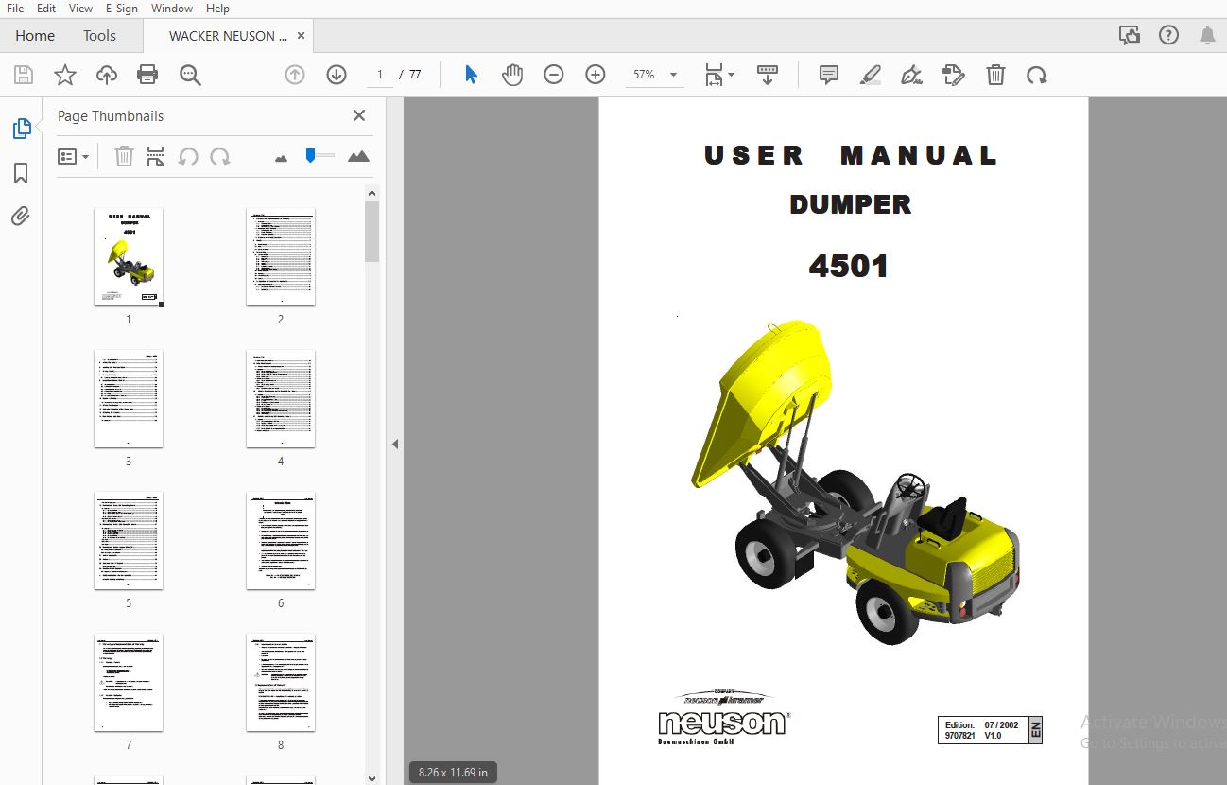Open the Sign document tool

[x=912, y=75]
